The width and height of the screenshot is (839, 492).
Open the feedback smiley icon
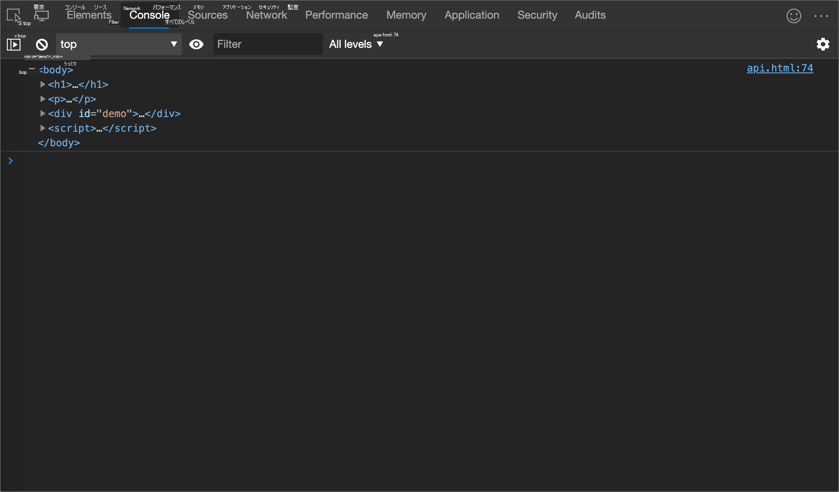click(793, 16)
